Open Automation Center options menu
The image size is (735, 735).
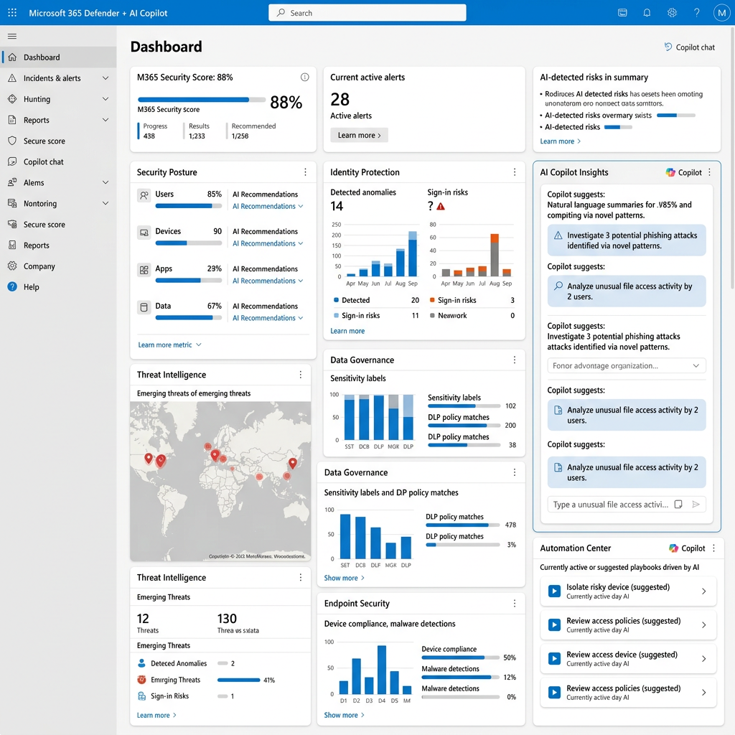(713, 548)
